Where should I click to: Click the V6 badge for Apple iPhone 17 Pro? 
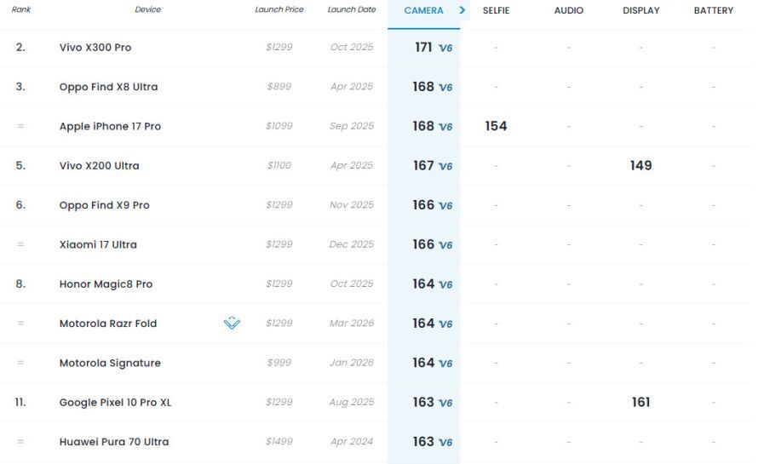tap(445, 127)
